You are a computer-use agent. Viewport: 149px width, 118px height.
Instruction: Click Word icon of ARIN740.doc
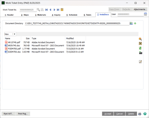coord(6,45)
